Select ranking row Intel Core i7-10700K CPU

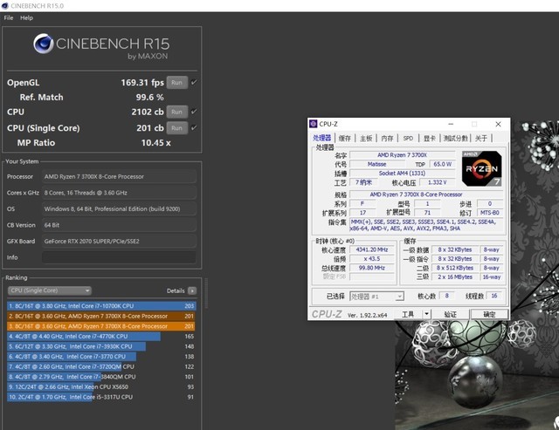point(101,306)
